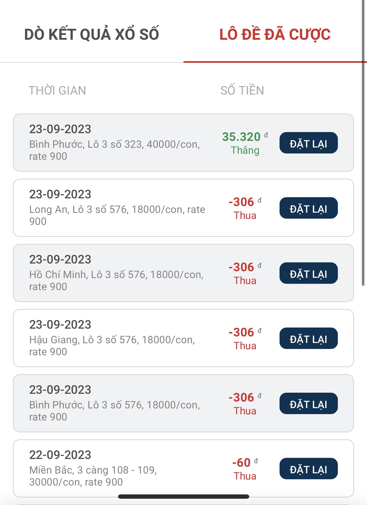Viewport: 367px width, 505px height.
Task: Tap ĐẶT LẠI on the Long An bet
Action: click(x=308, y=208)
